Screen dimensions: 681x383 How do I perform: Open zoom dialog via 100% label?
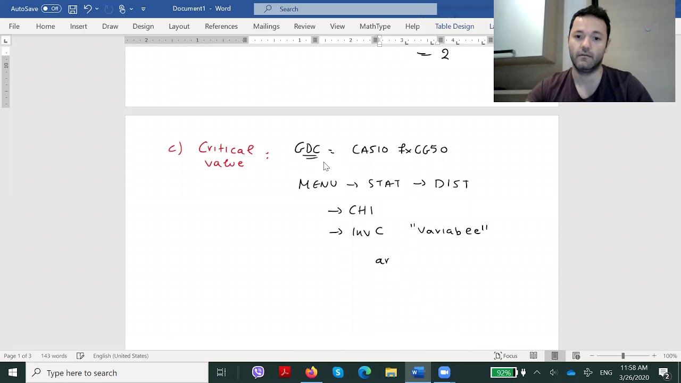670,356
